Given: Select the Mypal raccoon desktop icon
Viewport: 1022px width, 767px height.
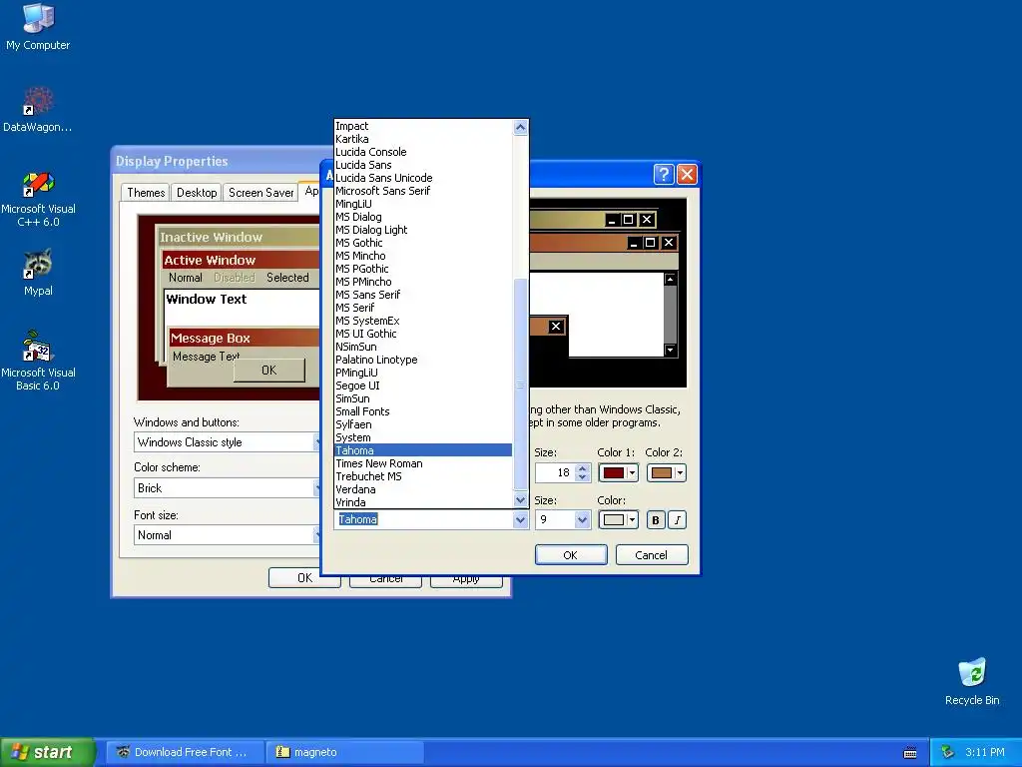Looking at the screenshot, I should click(38, 272).
